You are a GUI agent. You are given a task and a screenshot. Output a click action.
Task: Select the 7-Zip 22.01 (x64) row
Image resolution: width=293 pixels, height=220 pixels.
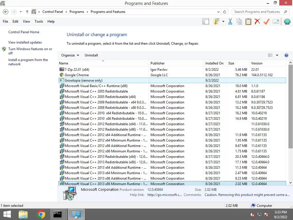pos(172,69)
